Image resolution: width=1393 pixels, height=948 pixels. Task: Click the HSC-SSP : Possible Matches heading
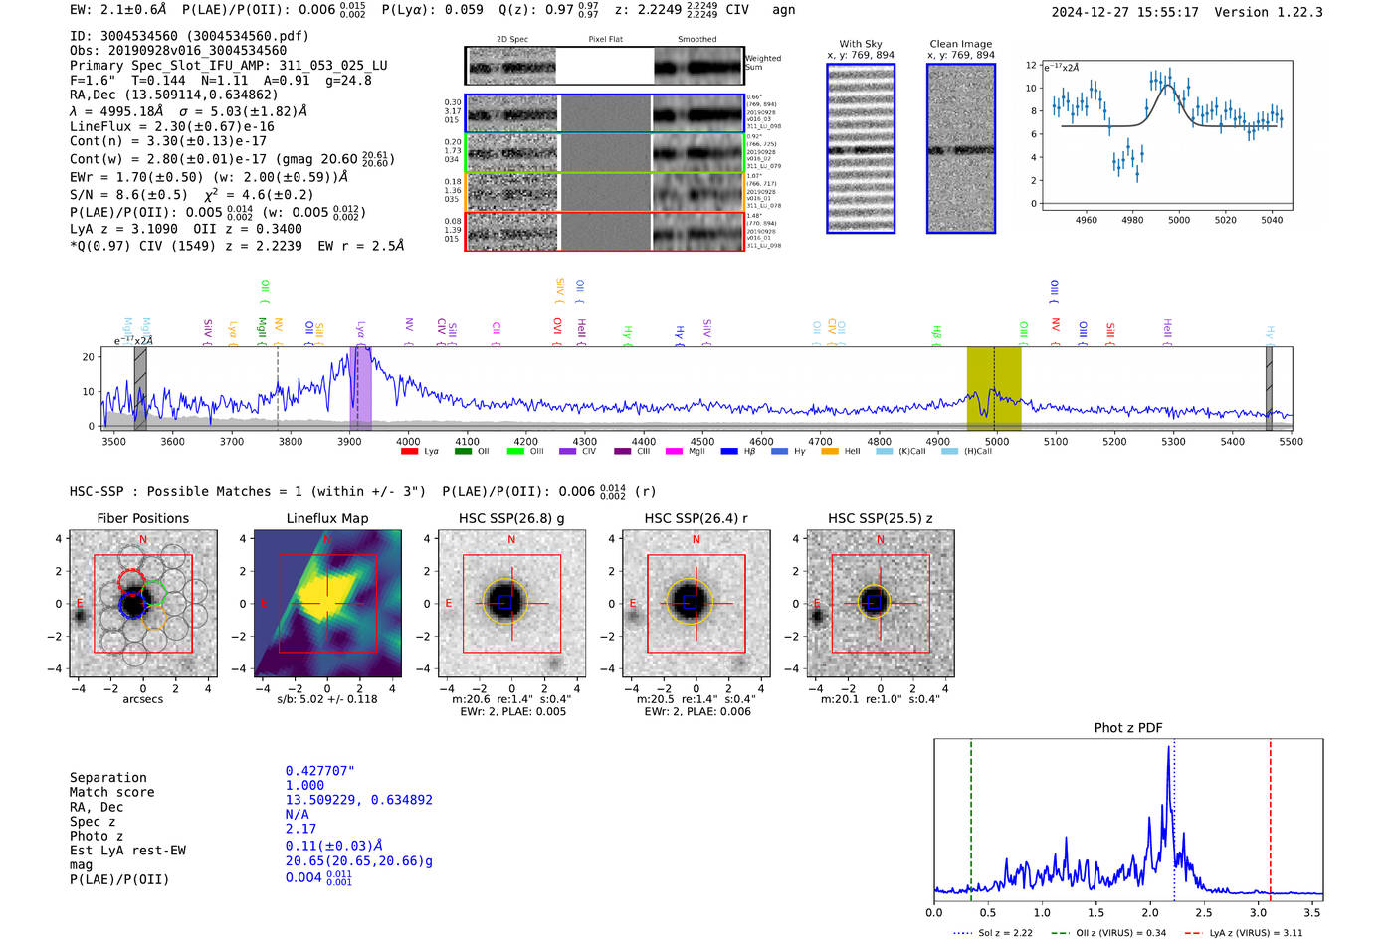click(x=248, y=491)
